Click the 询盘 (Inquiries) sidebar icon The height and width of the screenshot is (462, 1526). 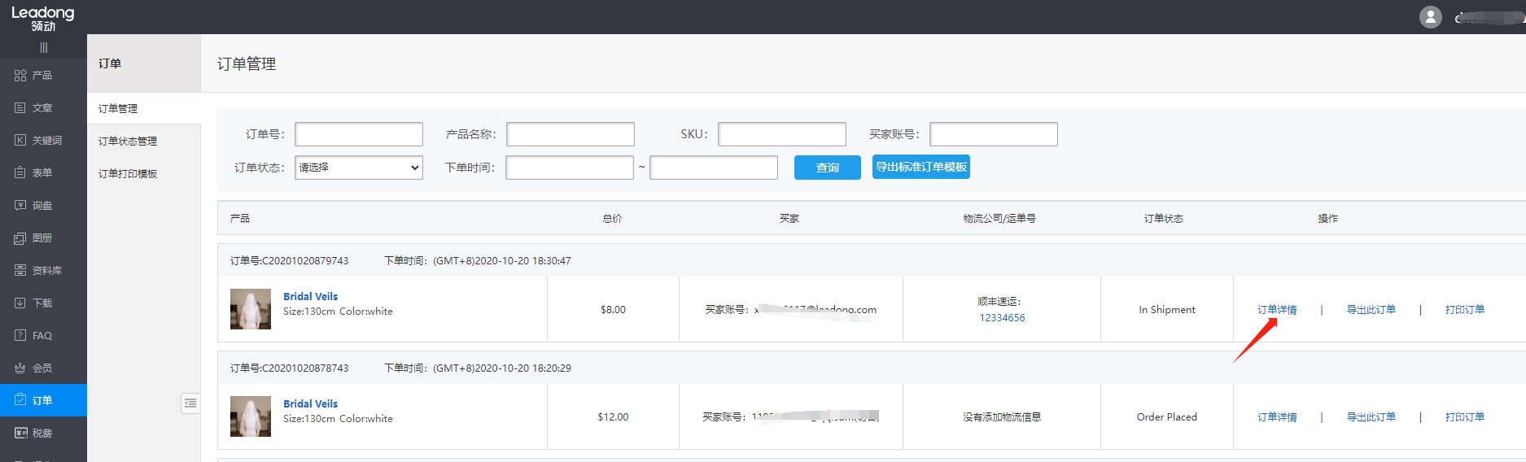20,206
